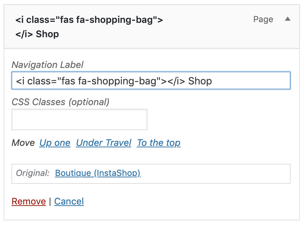Screen dimensions: 307x226
Task: Click the Page type label in header
Action: [263, 19]
